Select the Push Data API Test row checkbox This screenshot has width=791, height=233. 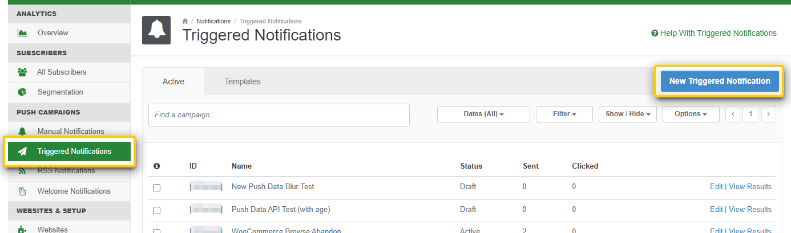pyautogui.click(x=157, y=210)
